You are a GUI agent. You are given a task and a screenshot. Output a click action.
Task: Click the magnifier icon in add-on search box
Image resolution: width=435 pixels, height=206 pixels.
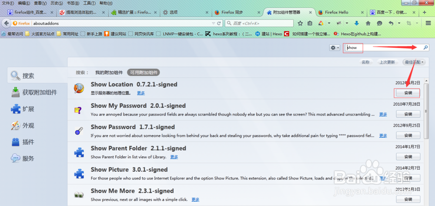point(425,48)
